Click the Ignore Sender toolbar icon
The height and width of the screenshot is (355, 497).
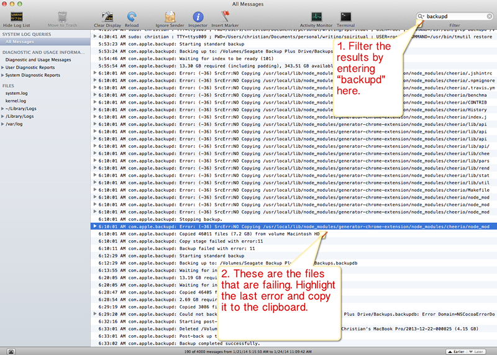pyautogui.click(x=170, y=17)
